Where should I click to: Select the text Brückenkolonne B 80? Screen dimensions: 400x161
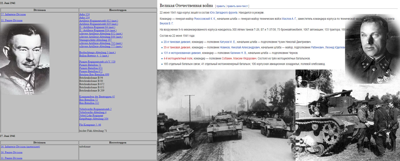coord(91,81)
